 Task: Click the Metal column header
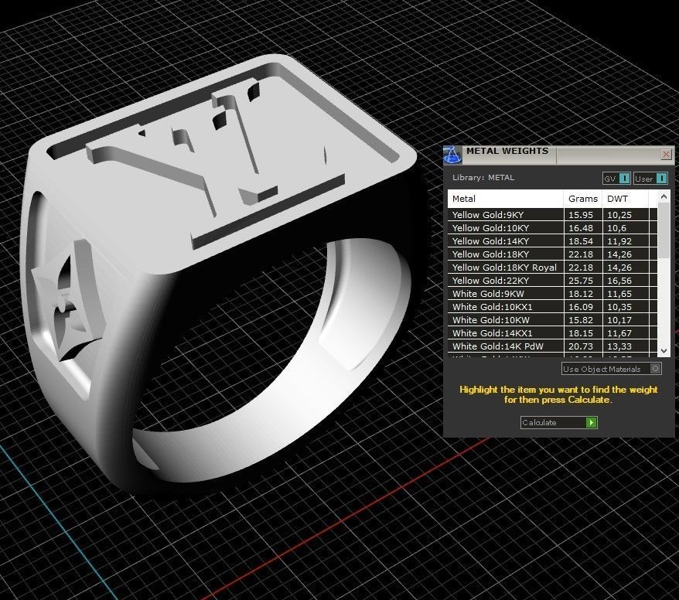point(506,199)
